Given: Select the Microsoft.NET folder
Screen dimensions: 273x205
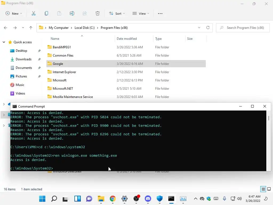Looking at the screenshot, I should click(126, 89).
